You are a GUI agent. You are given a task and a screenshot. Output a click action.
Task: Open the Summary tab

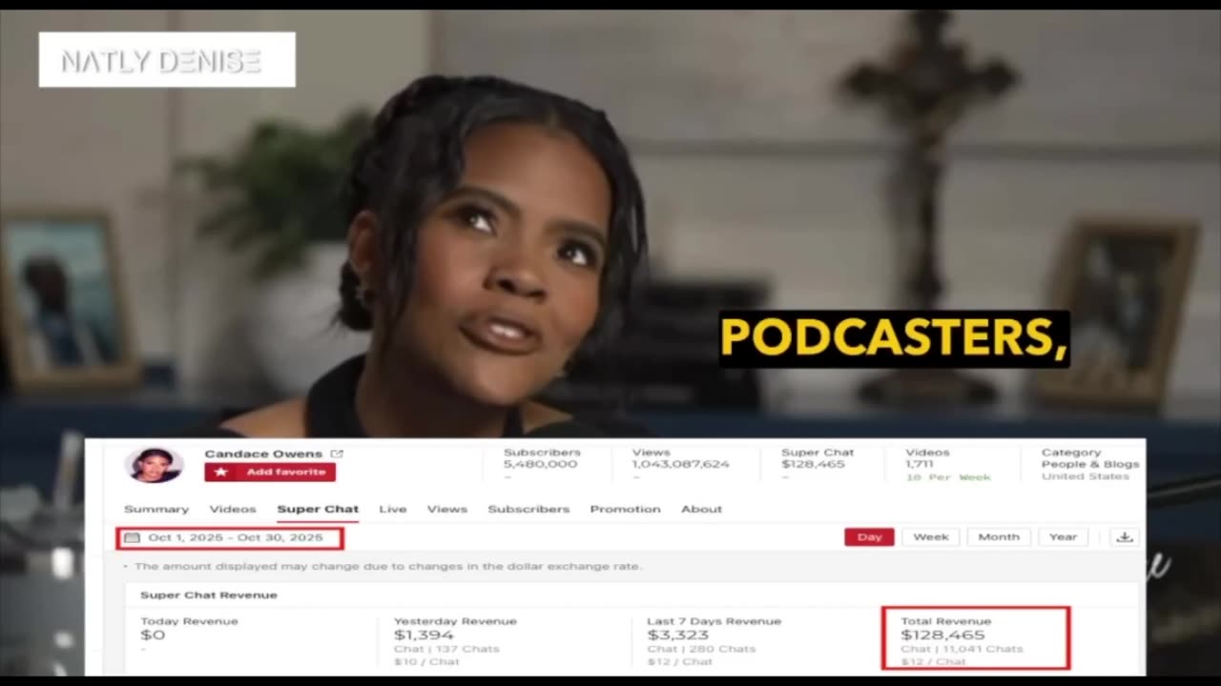156,509
